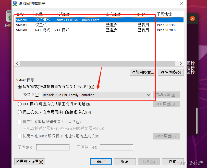Select the VMnet1 host-only network row
Viewport: 207px width, 168px height.
tap(99, 25)
